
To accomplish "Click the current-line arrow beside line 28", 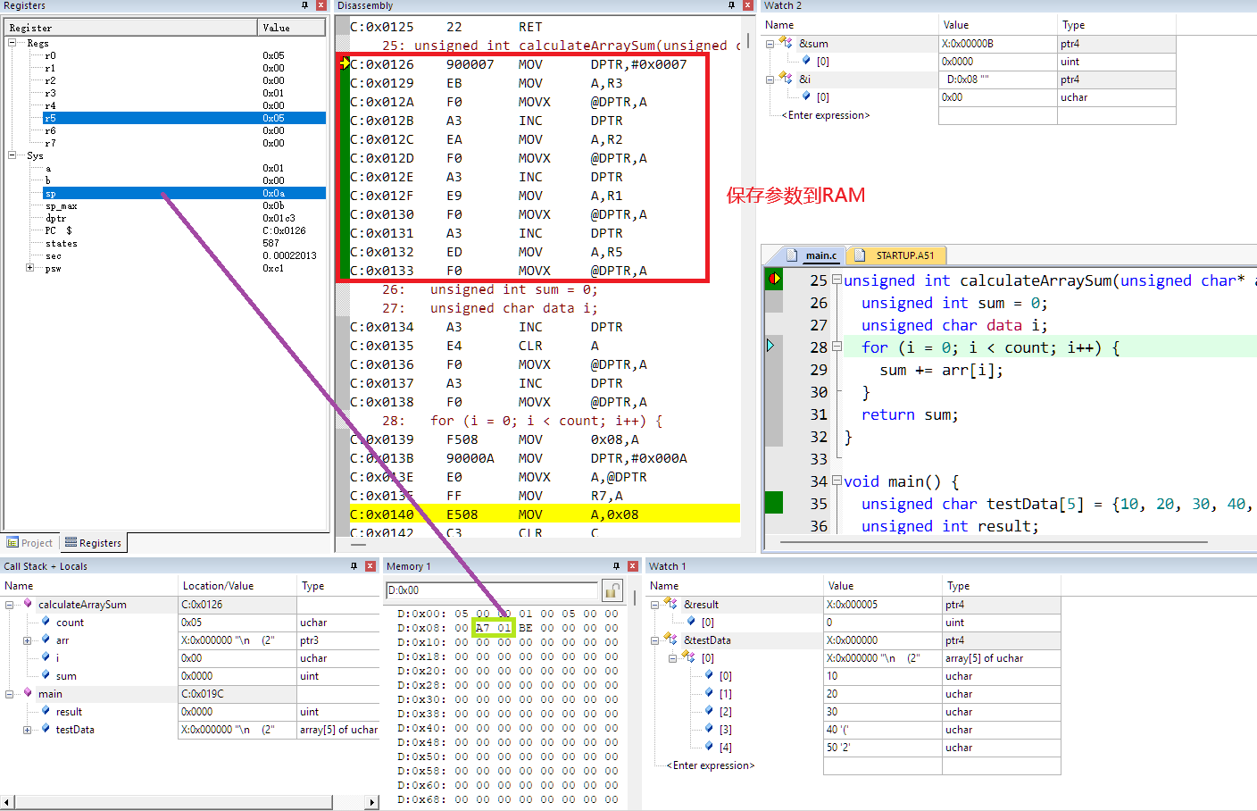I will coord(770,346).
